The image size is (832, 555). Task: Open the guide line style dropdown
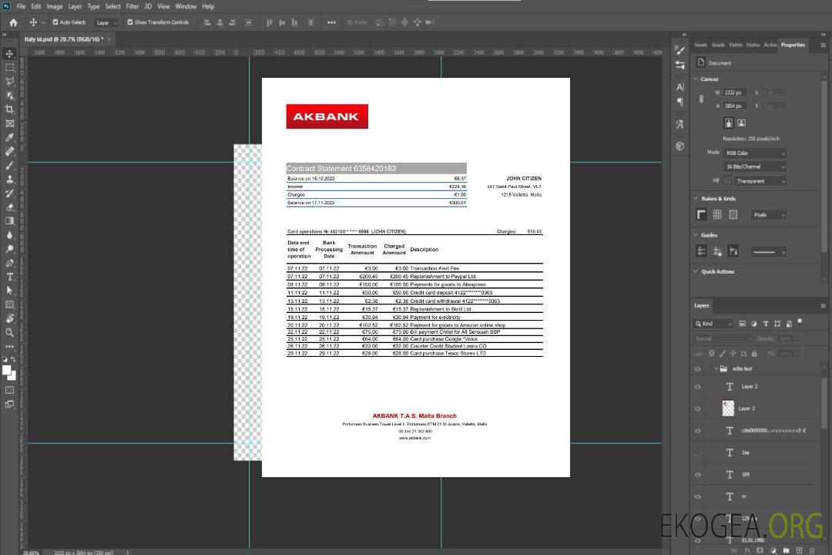click(x=769, y=252)
